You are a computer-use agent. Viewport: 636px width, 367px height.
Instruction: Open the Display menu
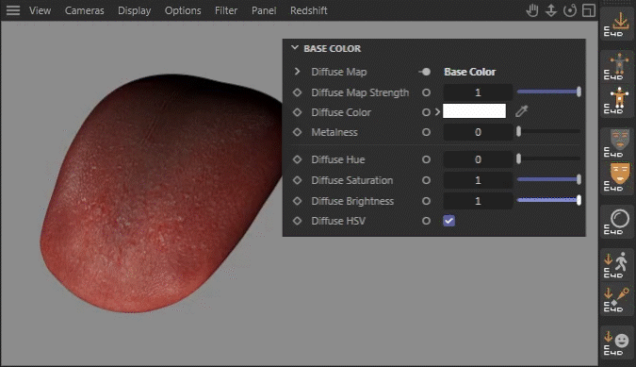(x=134, y=10)
